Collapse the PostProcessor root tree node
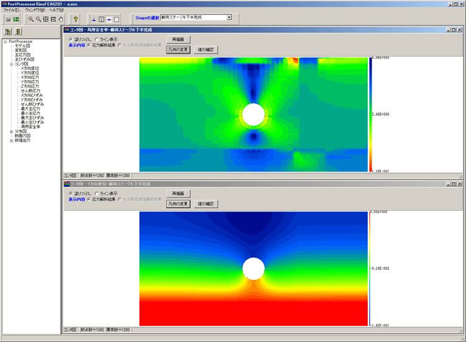 point(5,42)
